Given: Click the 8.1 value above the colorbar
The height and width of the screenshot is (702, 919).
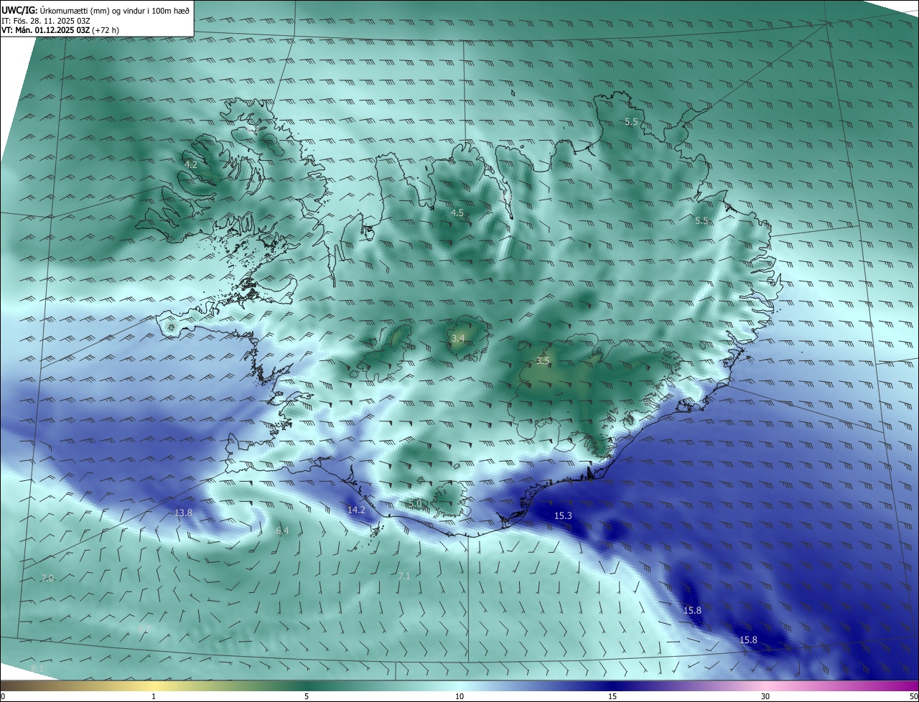Looking at the screenshot, I should 37,668.
